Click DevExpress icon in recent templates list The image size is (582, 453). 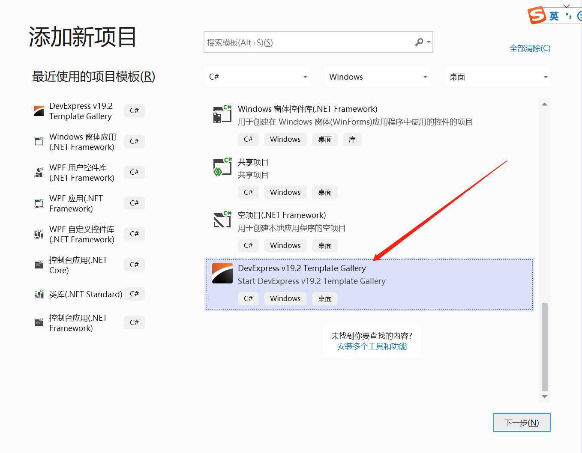(39, 111)
